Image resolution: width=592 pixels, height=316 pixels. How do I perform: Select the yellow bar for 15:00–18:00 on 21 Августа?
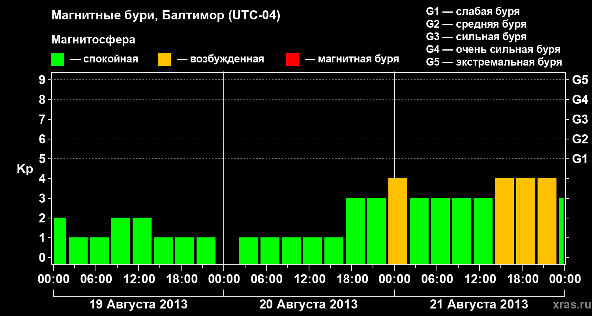pyautogui.click(x=504, y=221)
